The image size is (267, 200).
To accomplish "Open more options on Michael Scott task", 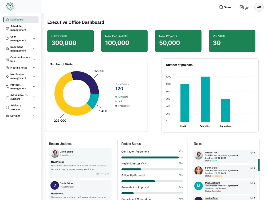I will coord(254,183).
